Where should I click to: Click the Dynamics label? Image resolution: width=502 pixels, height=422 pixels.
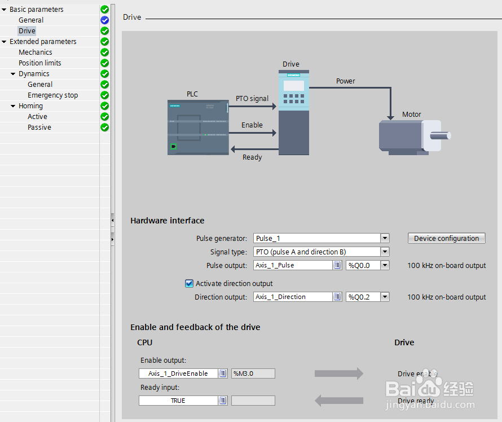[x=34, y=74]
